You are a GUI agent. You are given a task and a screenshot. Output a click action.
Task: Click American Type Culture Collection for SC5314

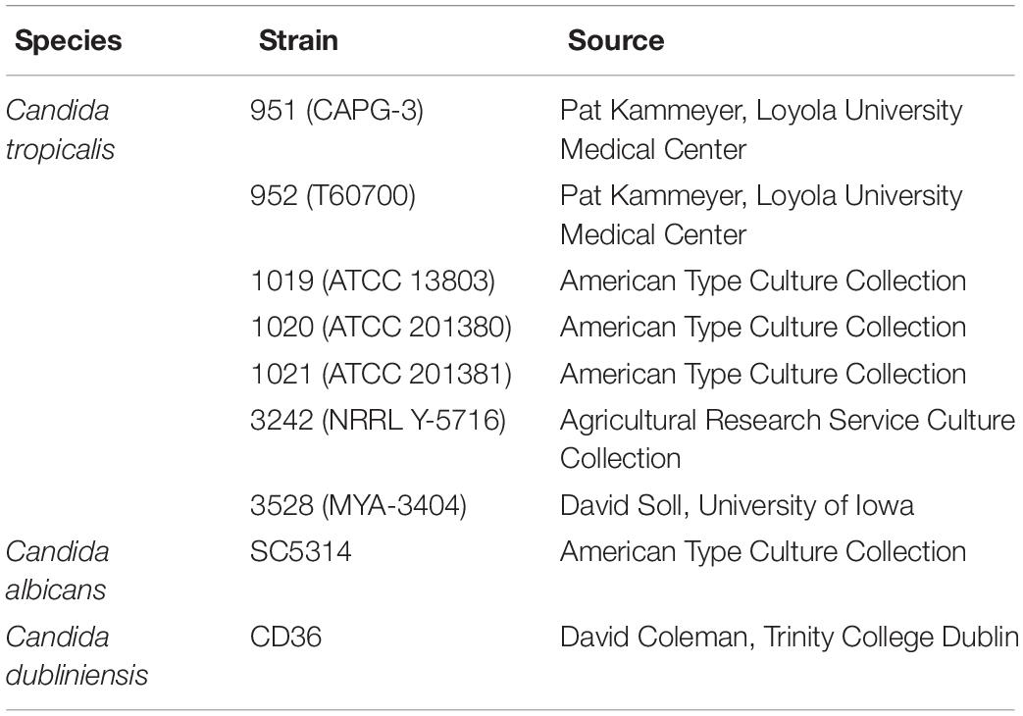763,551
